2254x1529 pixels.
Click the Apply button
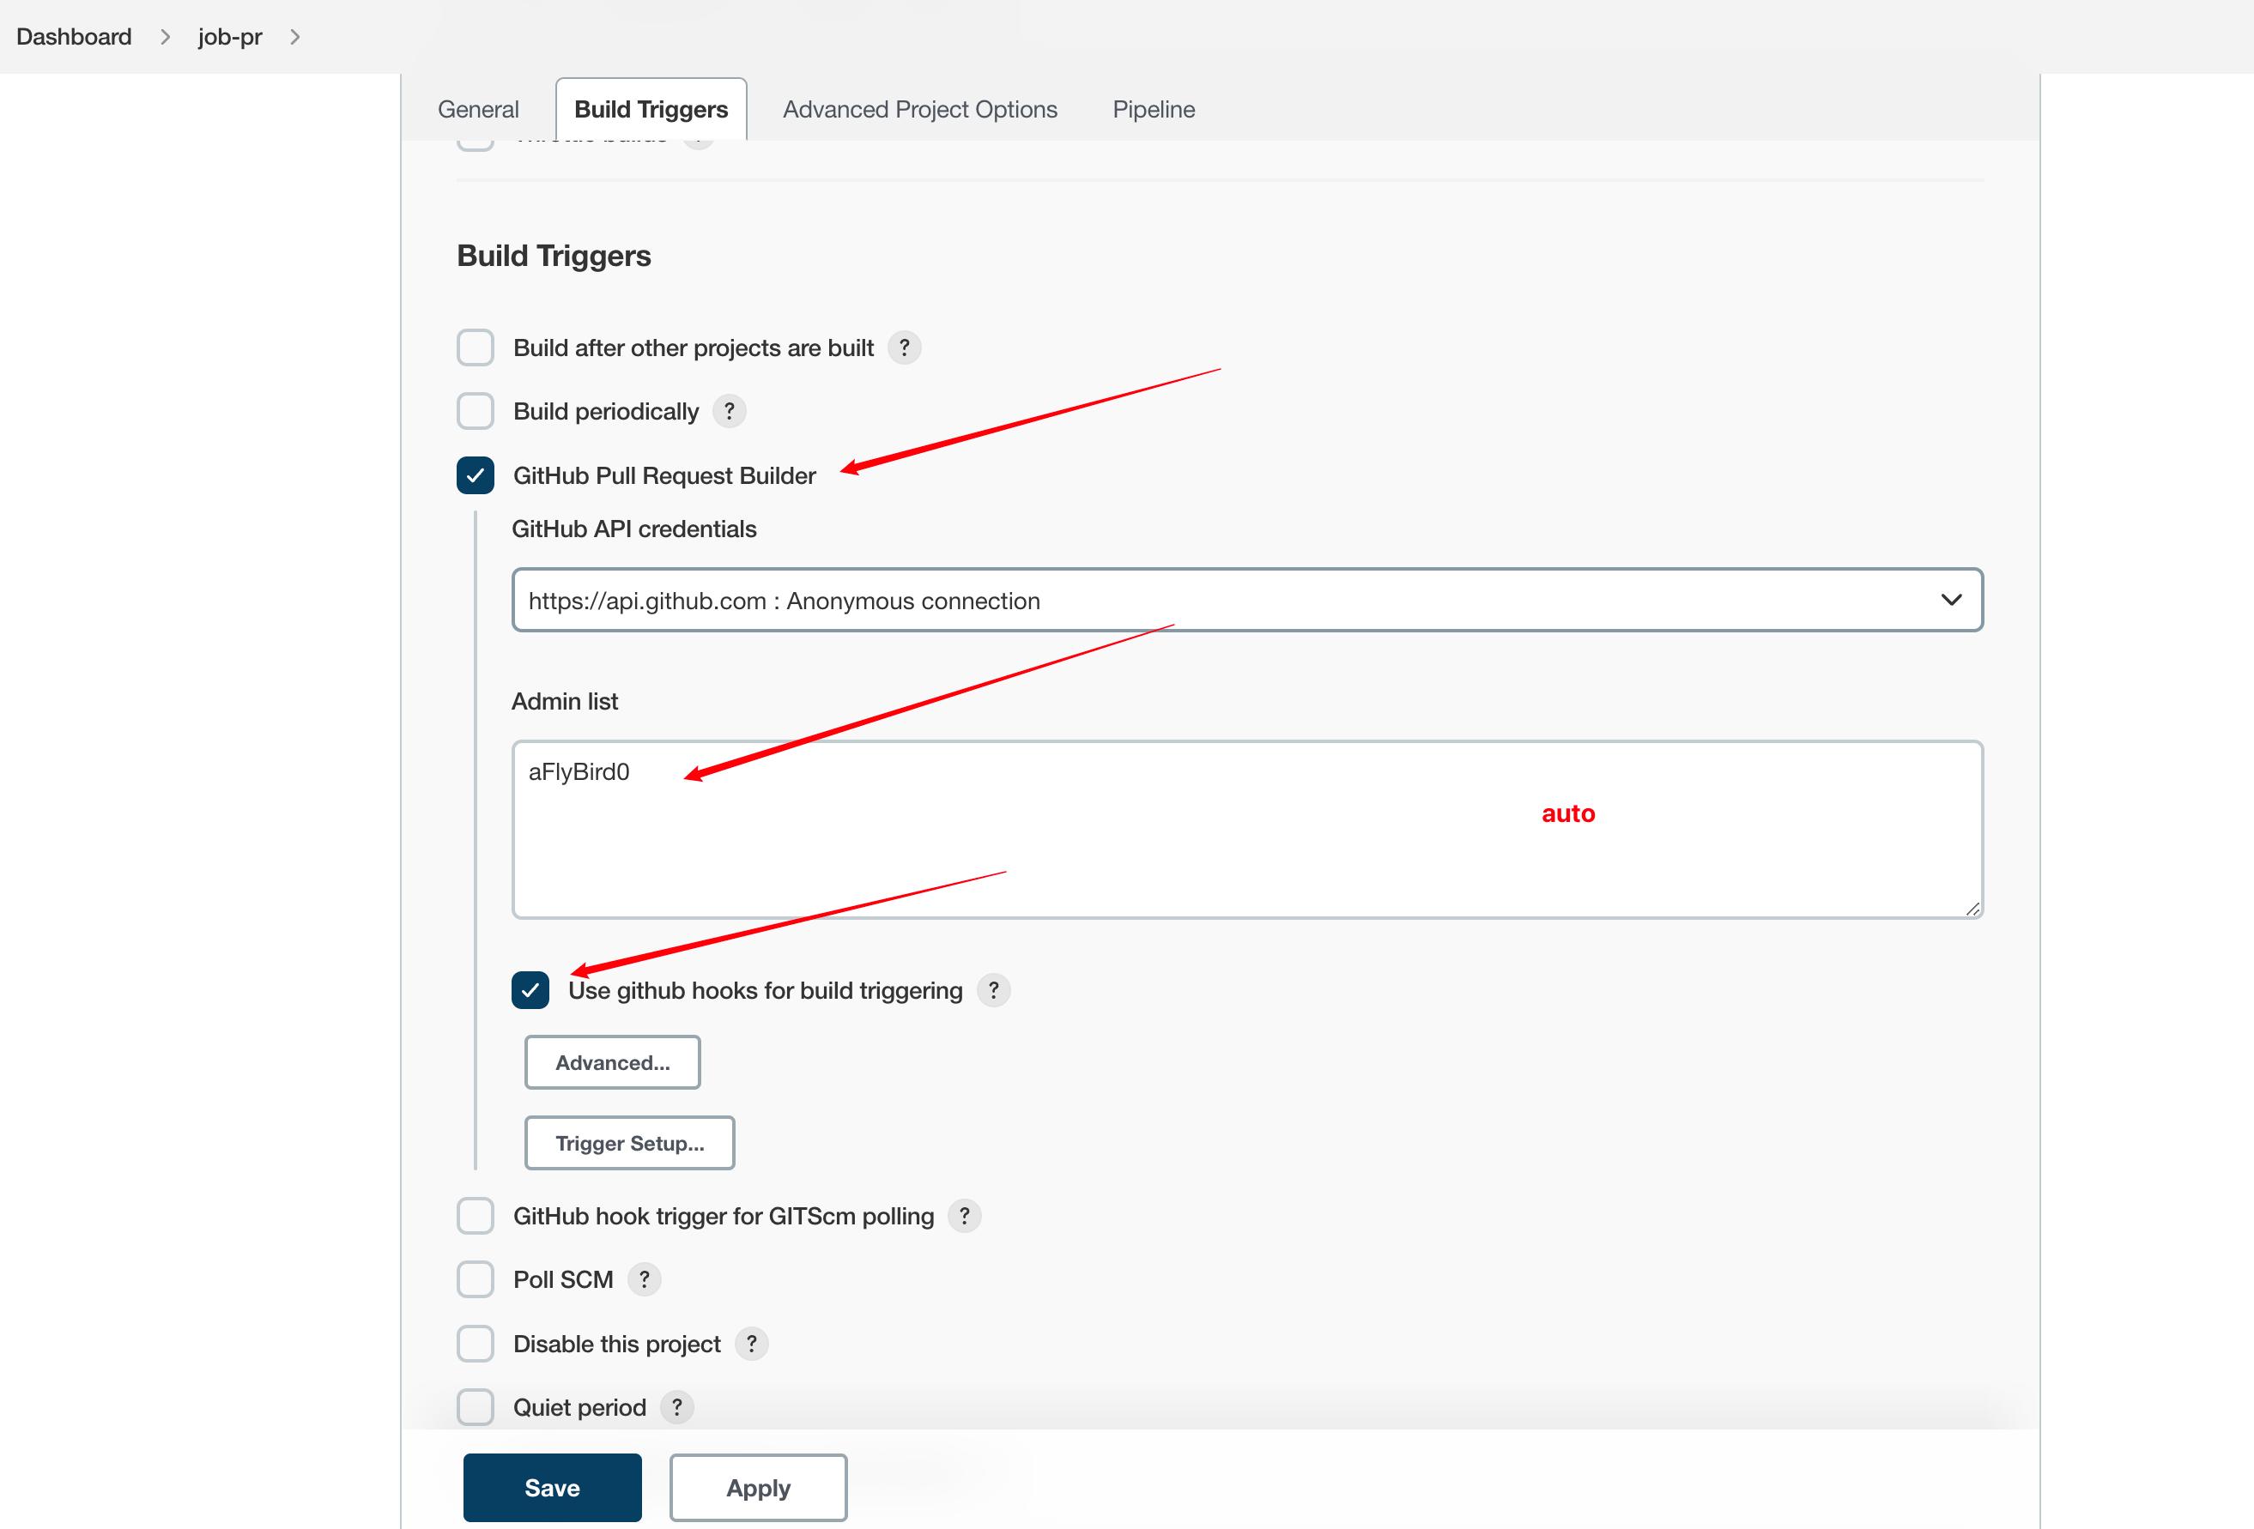point(757,1487)
